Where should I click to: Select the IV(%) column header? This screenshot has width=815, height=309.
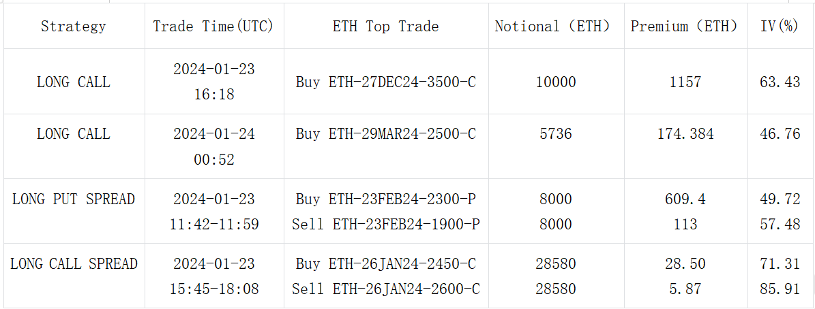click(x=780, y=27)
